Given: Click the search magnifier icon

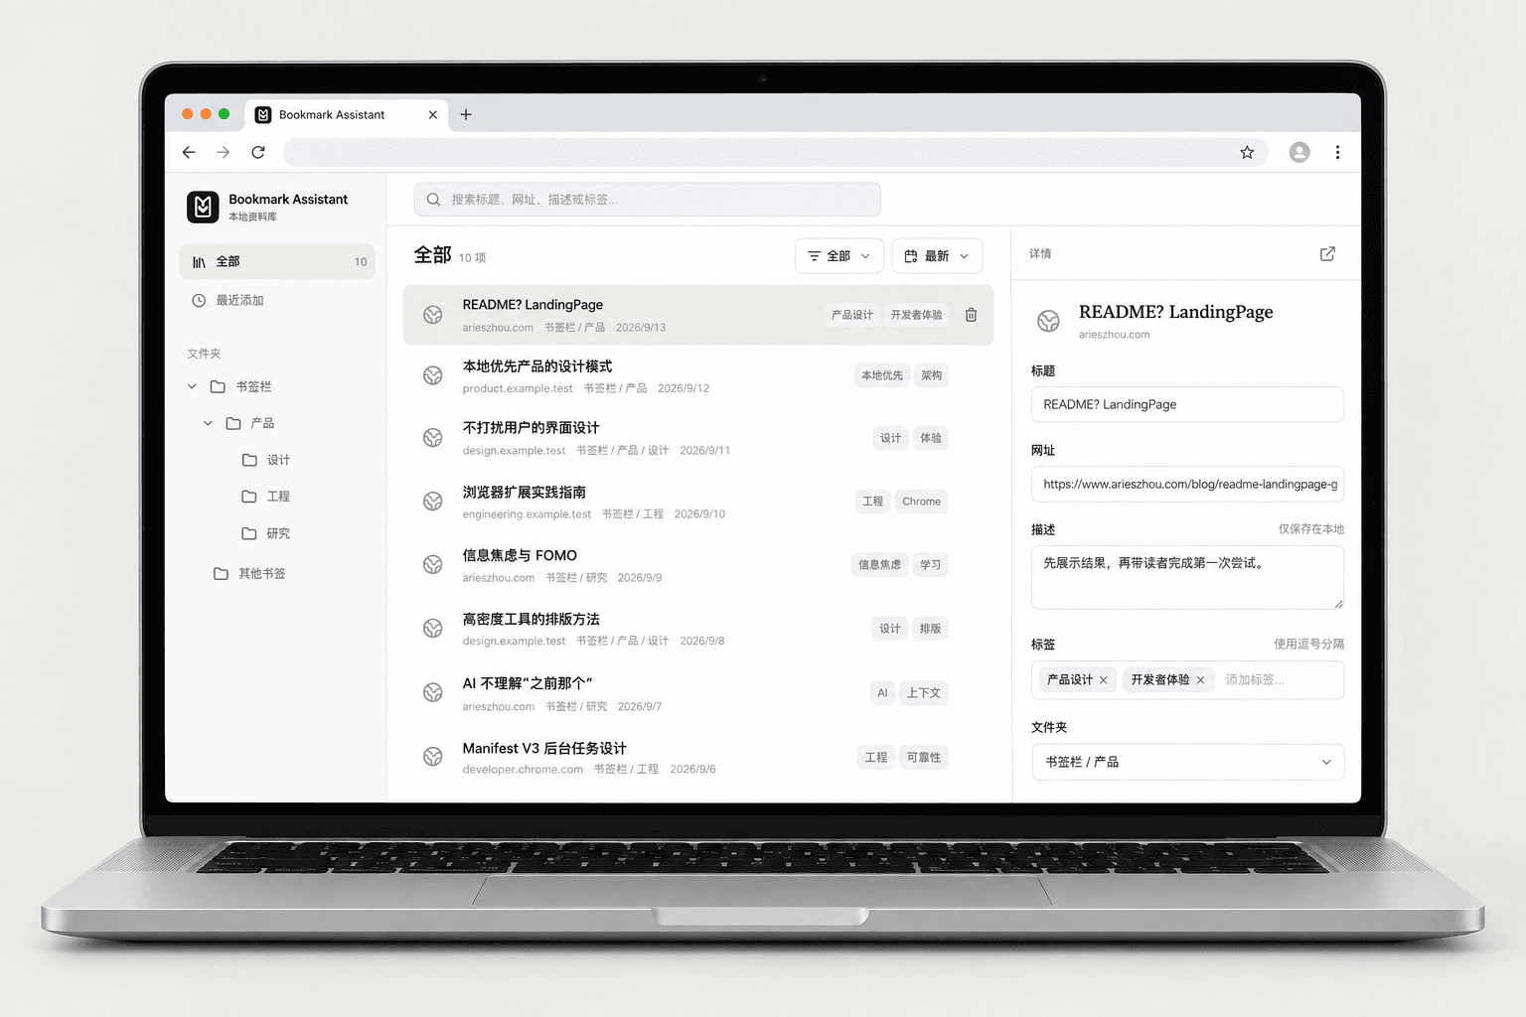Looking at the screenshot, I should point(433,200).
